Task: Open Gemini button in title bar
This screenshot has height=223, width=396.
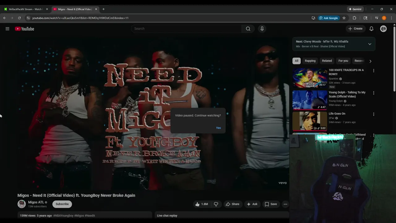Action: [x=355, y=9]
